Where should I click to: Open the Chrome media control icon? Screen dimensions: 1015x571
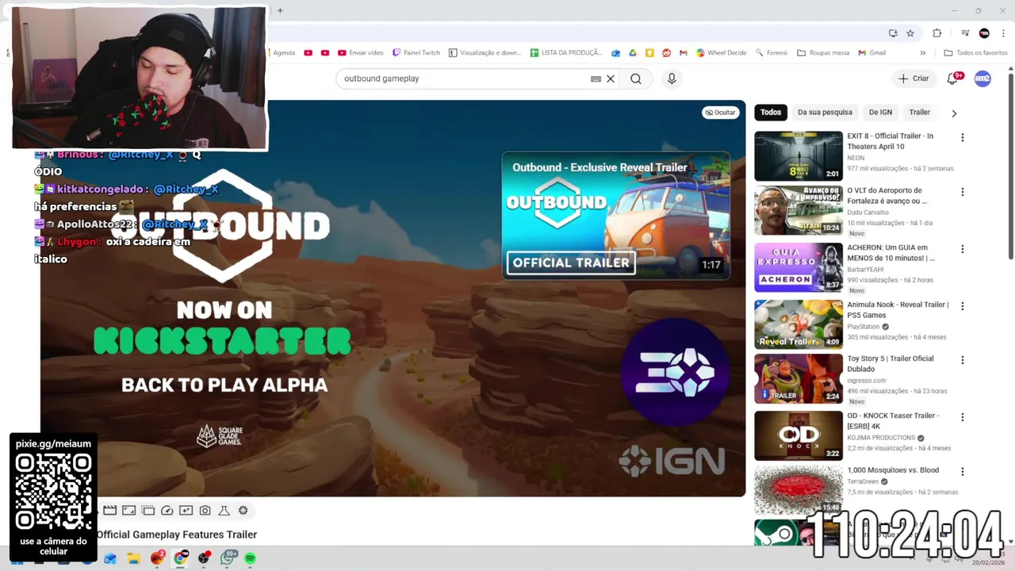tap(965, 33)
